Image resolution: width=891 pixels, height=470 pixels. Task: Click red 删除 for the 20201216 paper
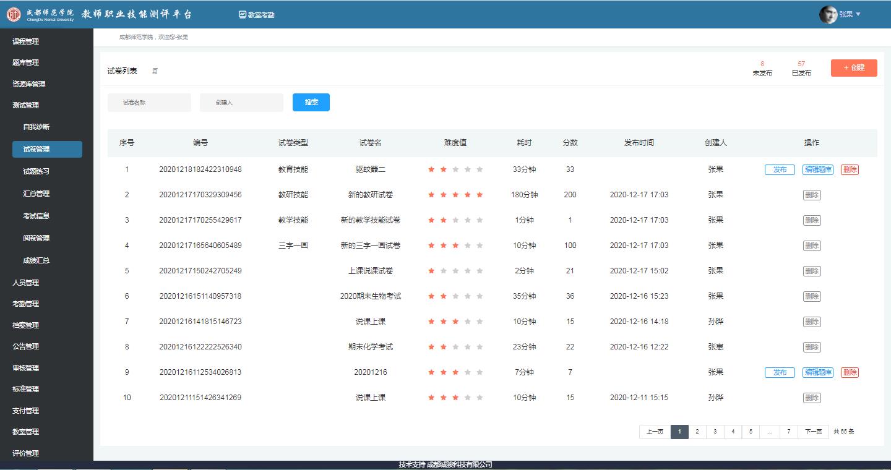click(x=850, y=372)
